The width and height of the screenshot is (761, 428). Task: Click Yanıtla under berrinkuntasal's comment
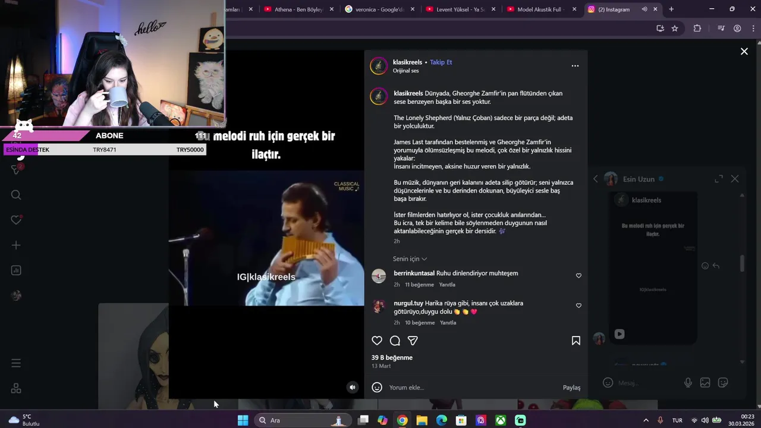click(447, 285)
